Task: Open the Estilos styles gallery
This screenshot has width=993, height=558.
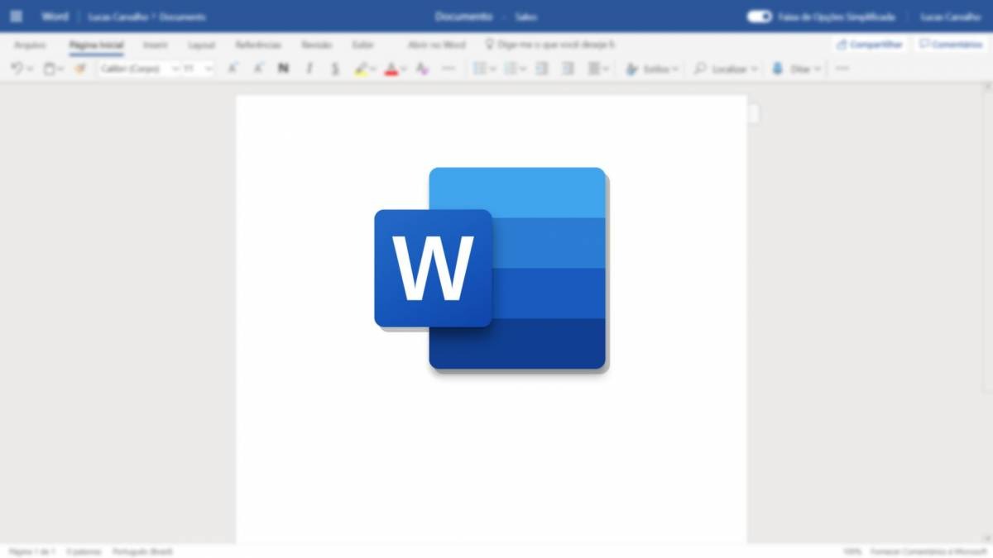Action: tap(653, 69)
